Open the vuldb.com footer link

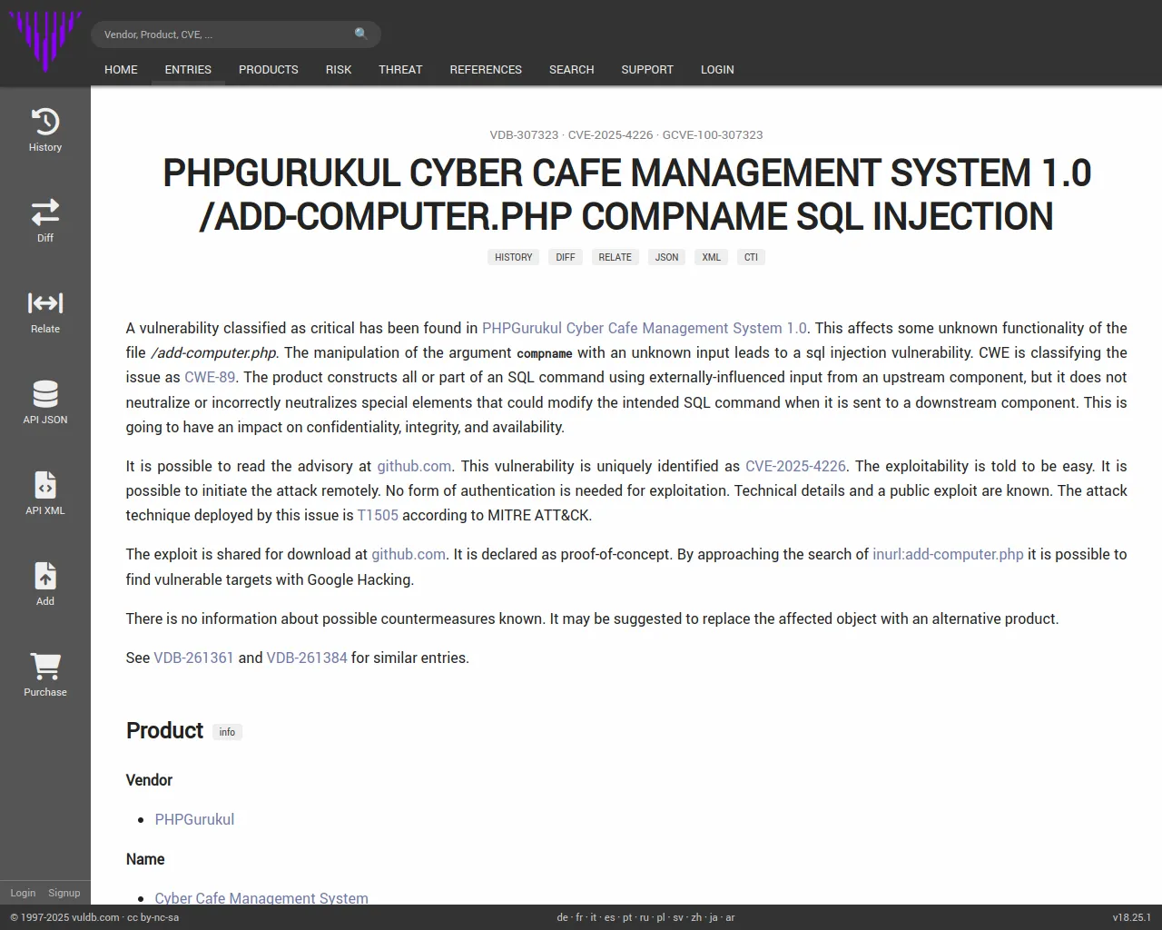(x=95, y=917)
